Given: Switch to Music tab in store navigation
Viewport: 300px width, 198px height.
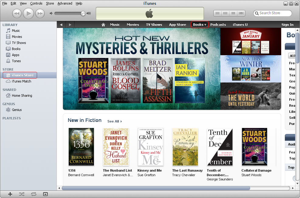Looking at the screenshot, I should point(115,25).
